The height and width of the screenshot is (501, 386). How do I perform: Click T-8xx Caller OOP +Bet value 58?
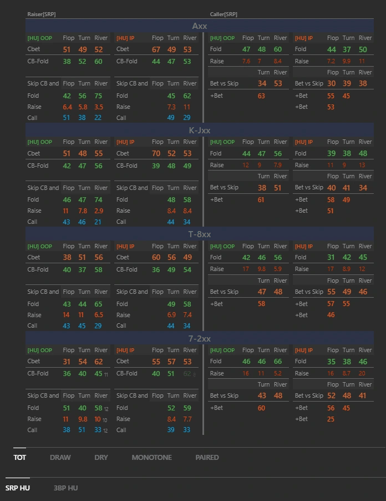coord(261,304)
